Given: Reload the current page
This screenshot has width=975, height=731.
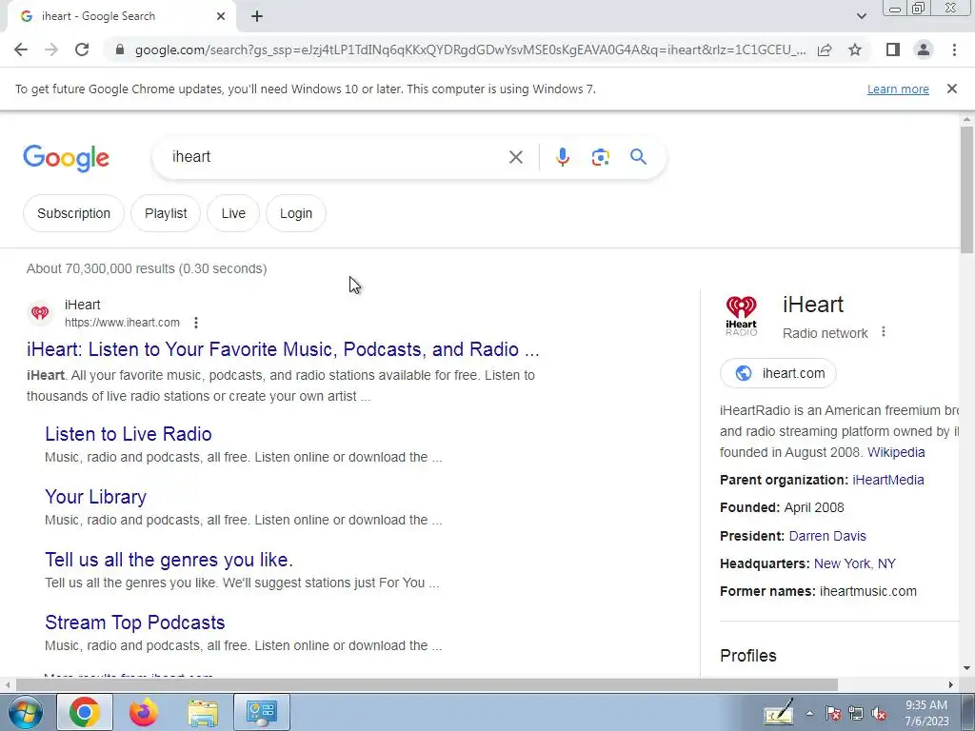Looking at the screenshot, I should 82,49.
